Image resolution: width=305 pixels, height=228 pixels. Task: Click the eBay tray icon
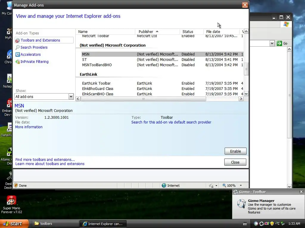pyautogui.click(x=267, y=224)
